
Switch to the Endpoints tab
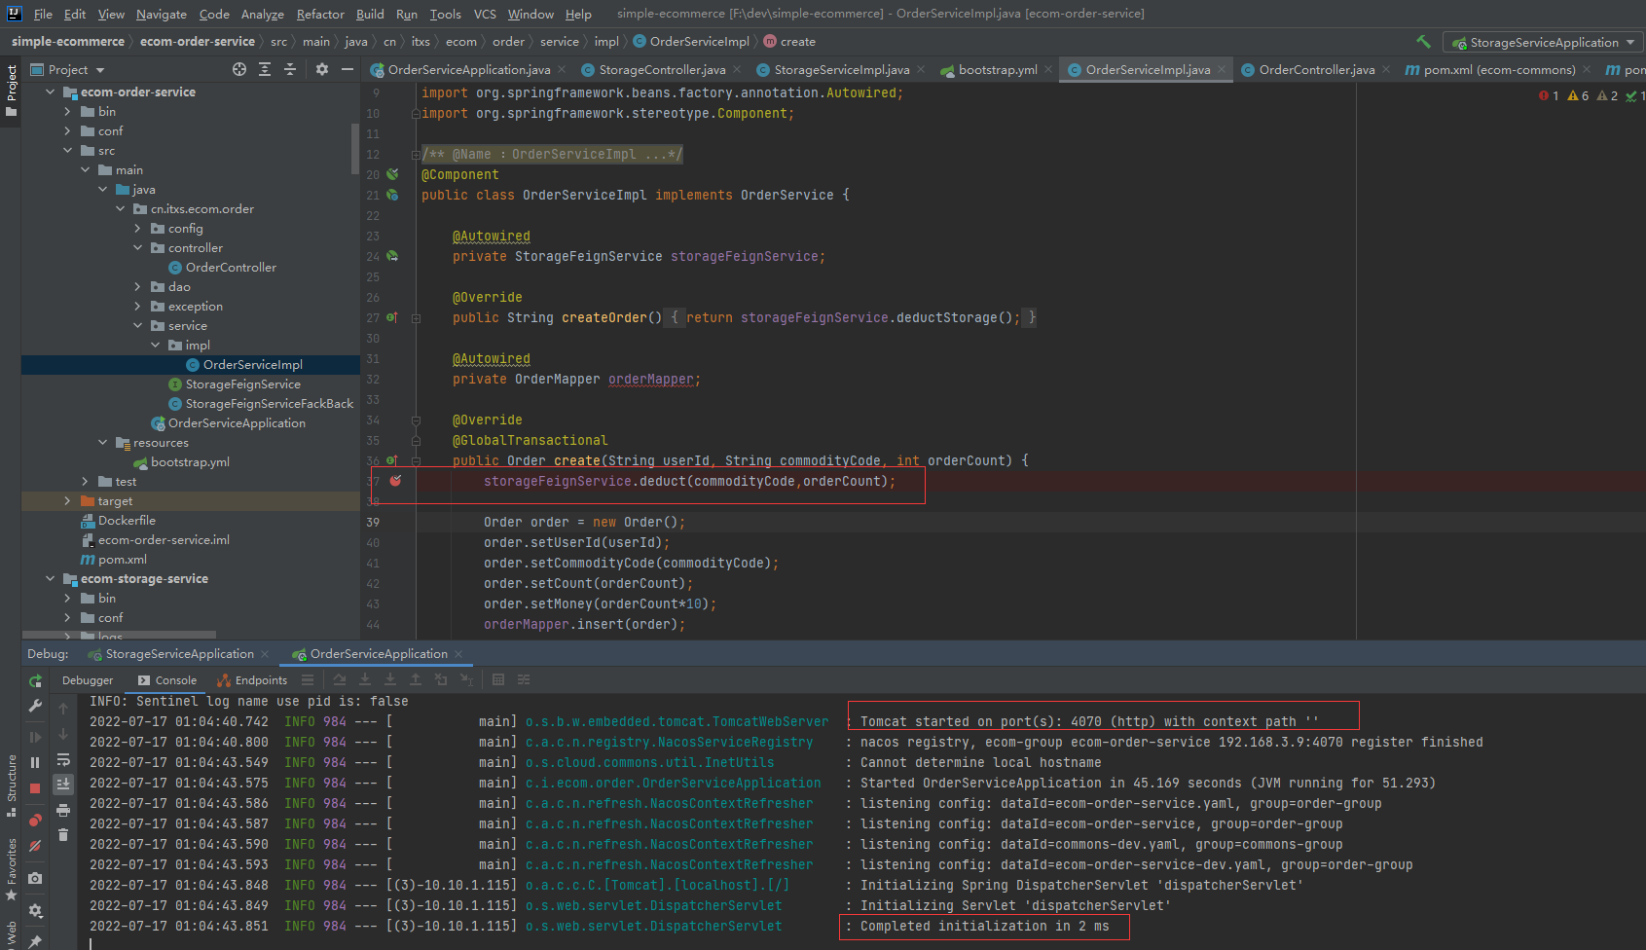(x=252, y=680)
